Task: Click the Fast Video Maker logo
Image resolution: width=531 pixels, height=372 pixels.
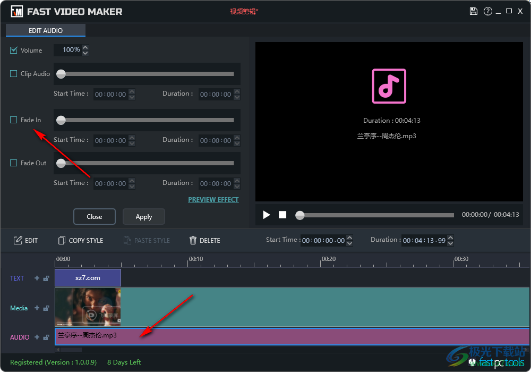Action: pos(17,12)
